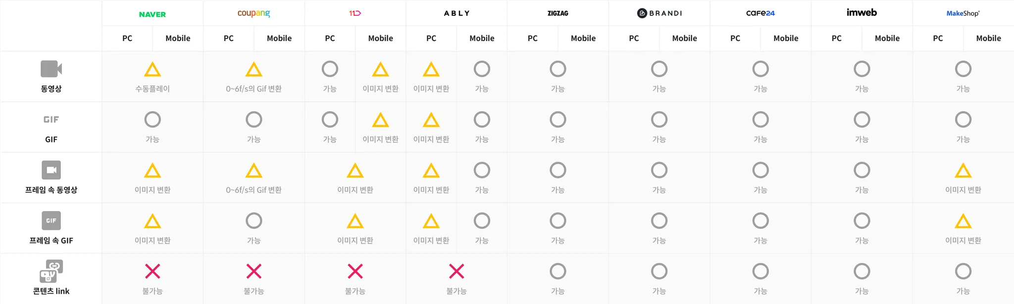
Task: Click the 프레임 속 동영상 icon
Action: [51, 170]
